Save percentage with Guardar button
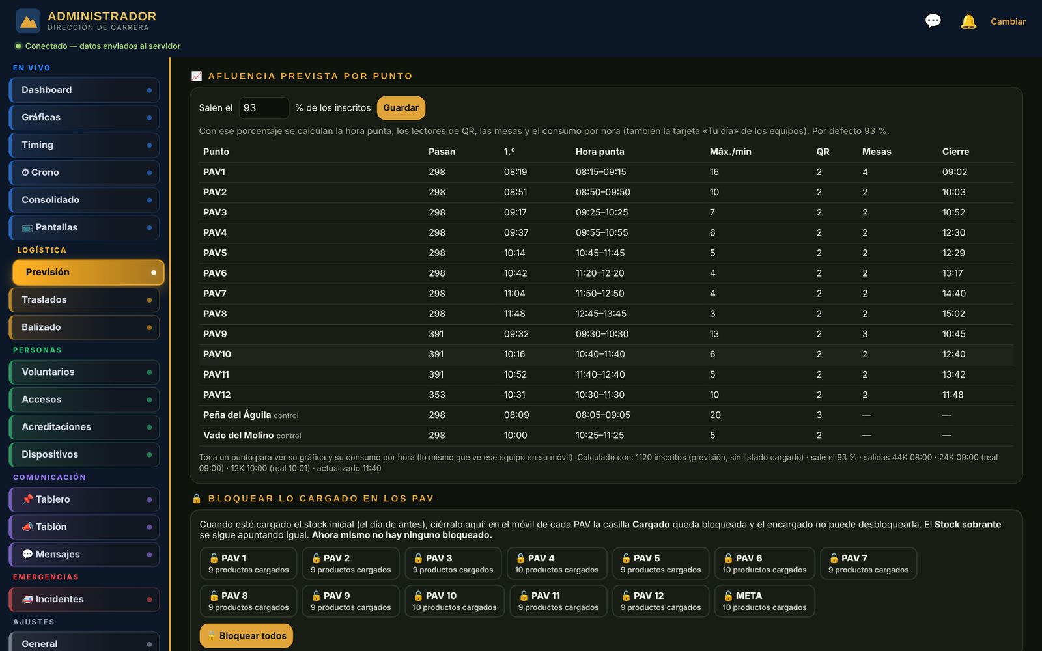This screenshot has width=1042, height=651. pos(401,108)
